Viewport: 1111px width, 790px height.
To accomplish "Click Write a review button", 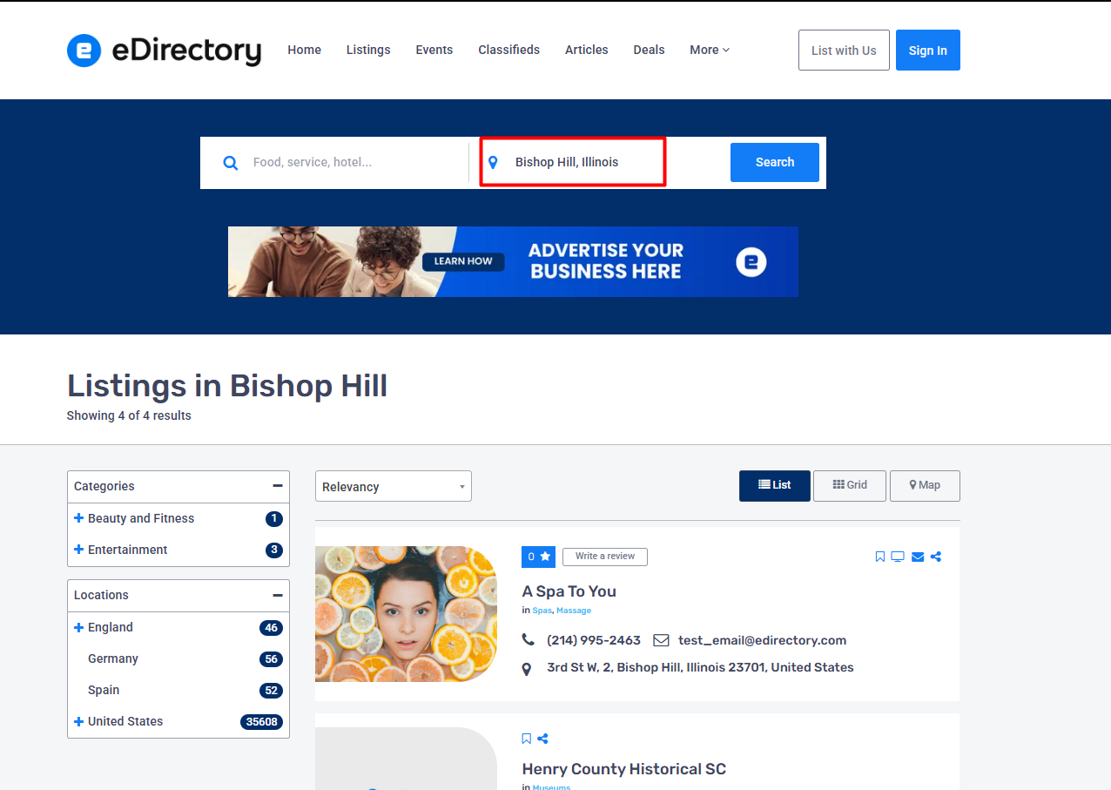I will pos(605,557).
